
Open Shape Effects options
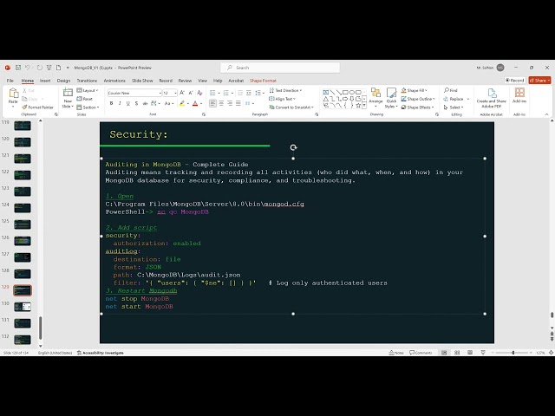pyautogui.click(x=417, y=107)
